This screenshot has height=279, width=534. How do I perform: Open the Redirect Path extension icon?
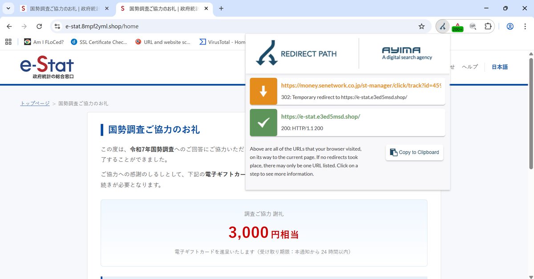tap(442, 27)
